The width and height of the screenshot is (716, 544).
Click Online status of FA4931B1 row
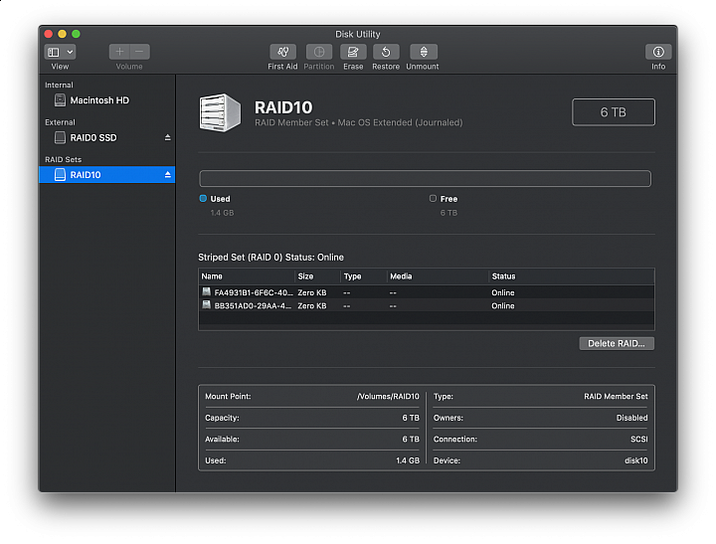pyautogui.click(x=503, y=292)
